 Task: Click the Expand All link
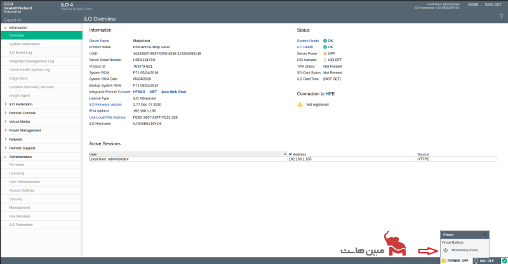pyautogui.click(x=12, y=20)
